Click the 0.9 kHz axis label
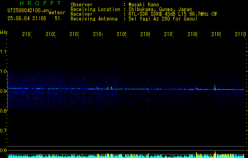This screenshot has width=248, height=158. [x=3, y=91]
